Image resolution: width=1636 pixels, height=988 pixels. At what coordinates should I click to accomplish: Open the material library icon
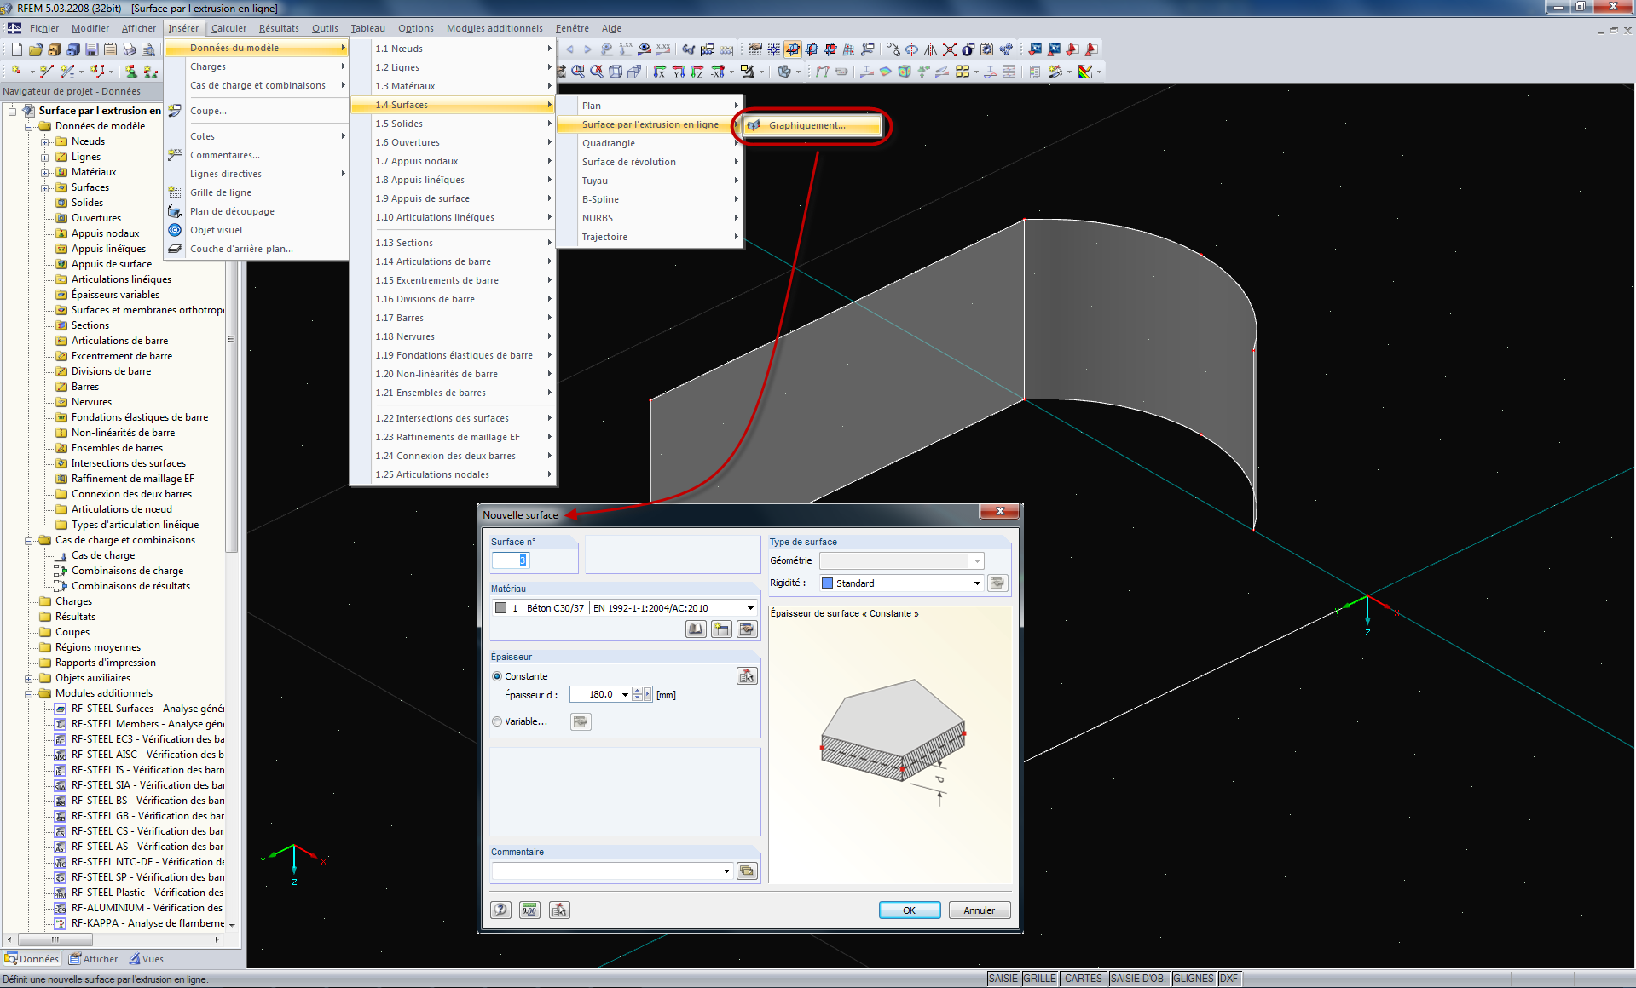click(x=696, y=630)
